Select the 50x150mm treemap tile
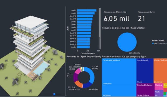Screen dimensions: 167x97 pos(119,91)
